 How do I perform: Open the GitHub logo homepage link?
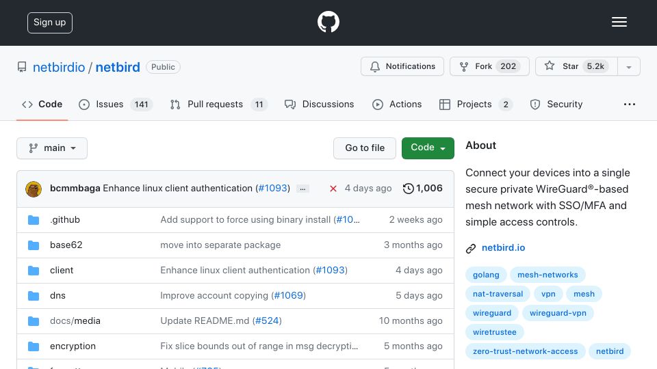(328, 22)
